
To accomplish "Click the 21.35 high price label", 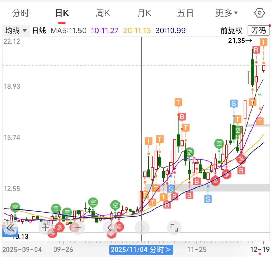I will (x=240, y=41).
